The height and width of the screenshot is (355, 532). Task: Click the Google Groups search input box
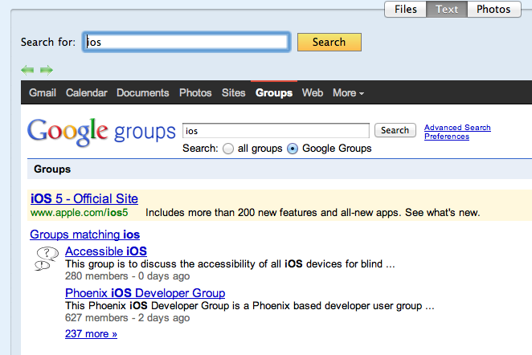click(276, 130)
